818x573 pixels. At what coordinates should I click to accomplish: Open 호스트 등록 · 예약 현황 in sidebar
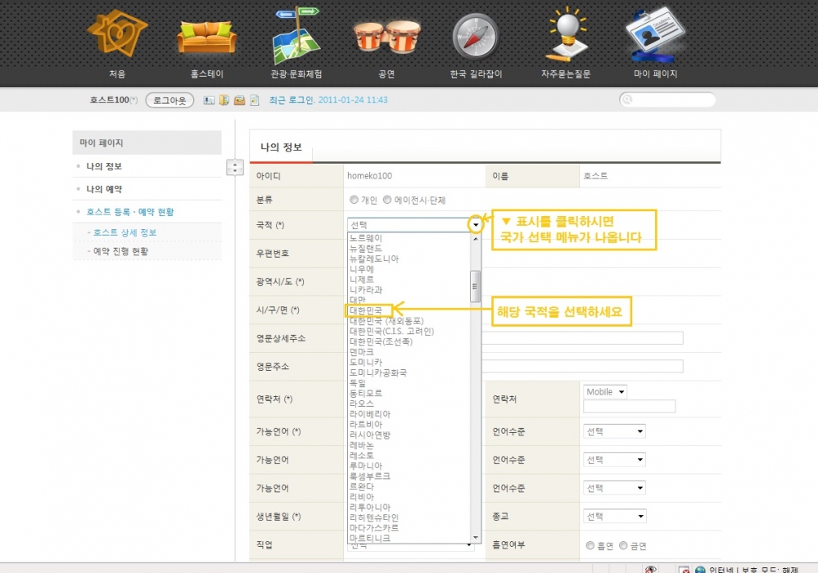coord(130,212)
